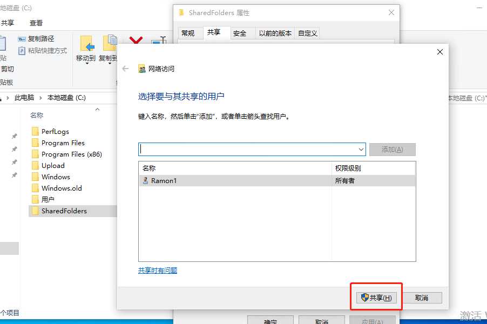Click the Copy to (复制到) ribbon icon
This screenshot has width=487, height=324.
coord(109,43)
